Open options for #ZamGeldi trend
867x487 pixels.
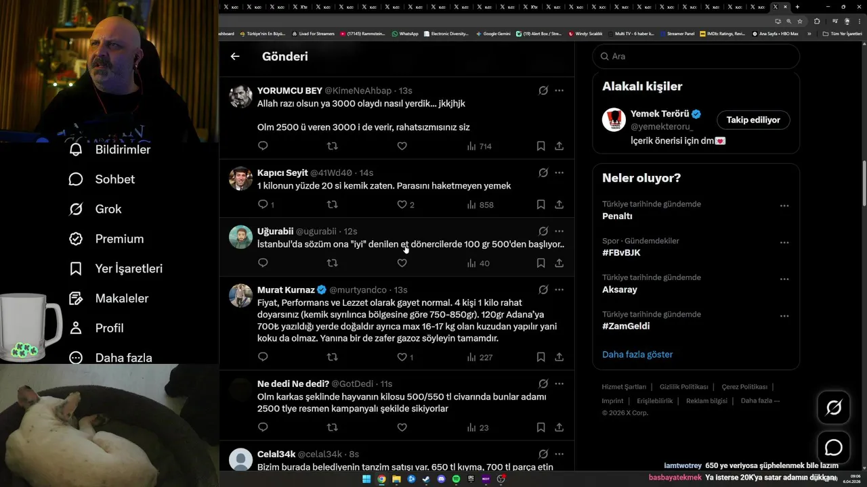click(x=784, y=316)
